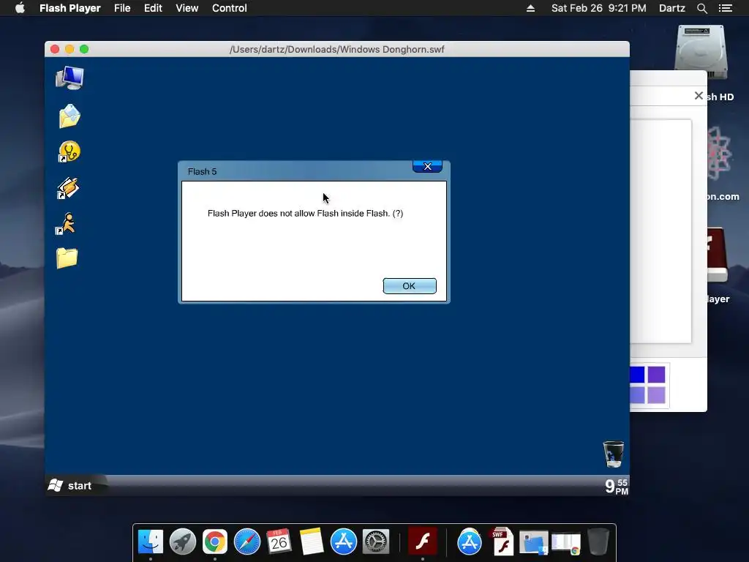Screen dimensions: 749x562
Task: Open the mail envelope folder icon
Action: [x=69, y=116]
